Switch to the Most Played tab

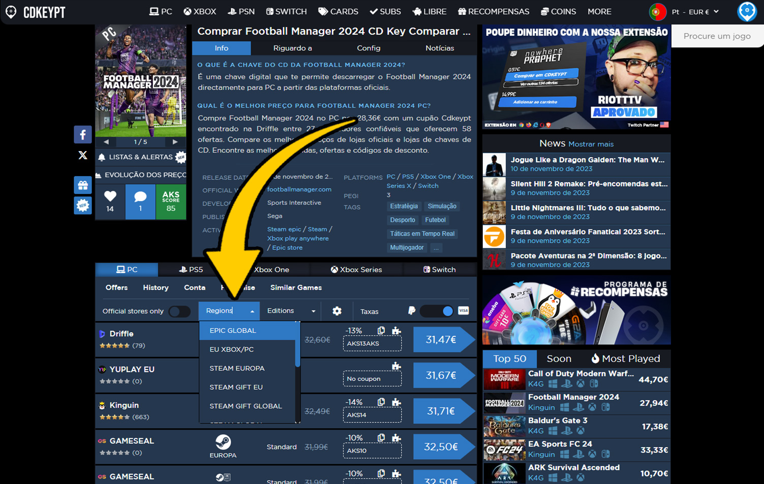[625, 358]
